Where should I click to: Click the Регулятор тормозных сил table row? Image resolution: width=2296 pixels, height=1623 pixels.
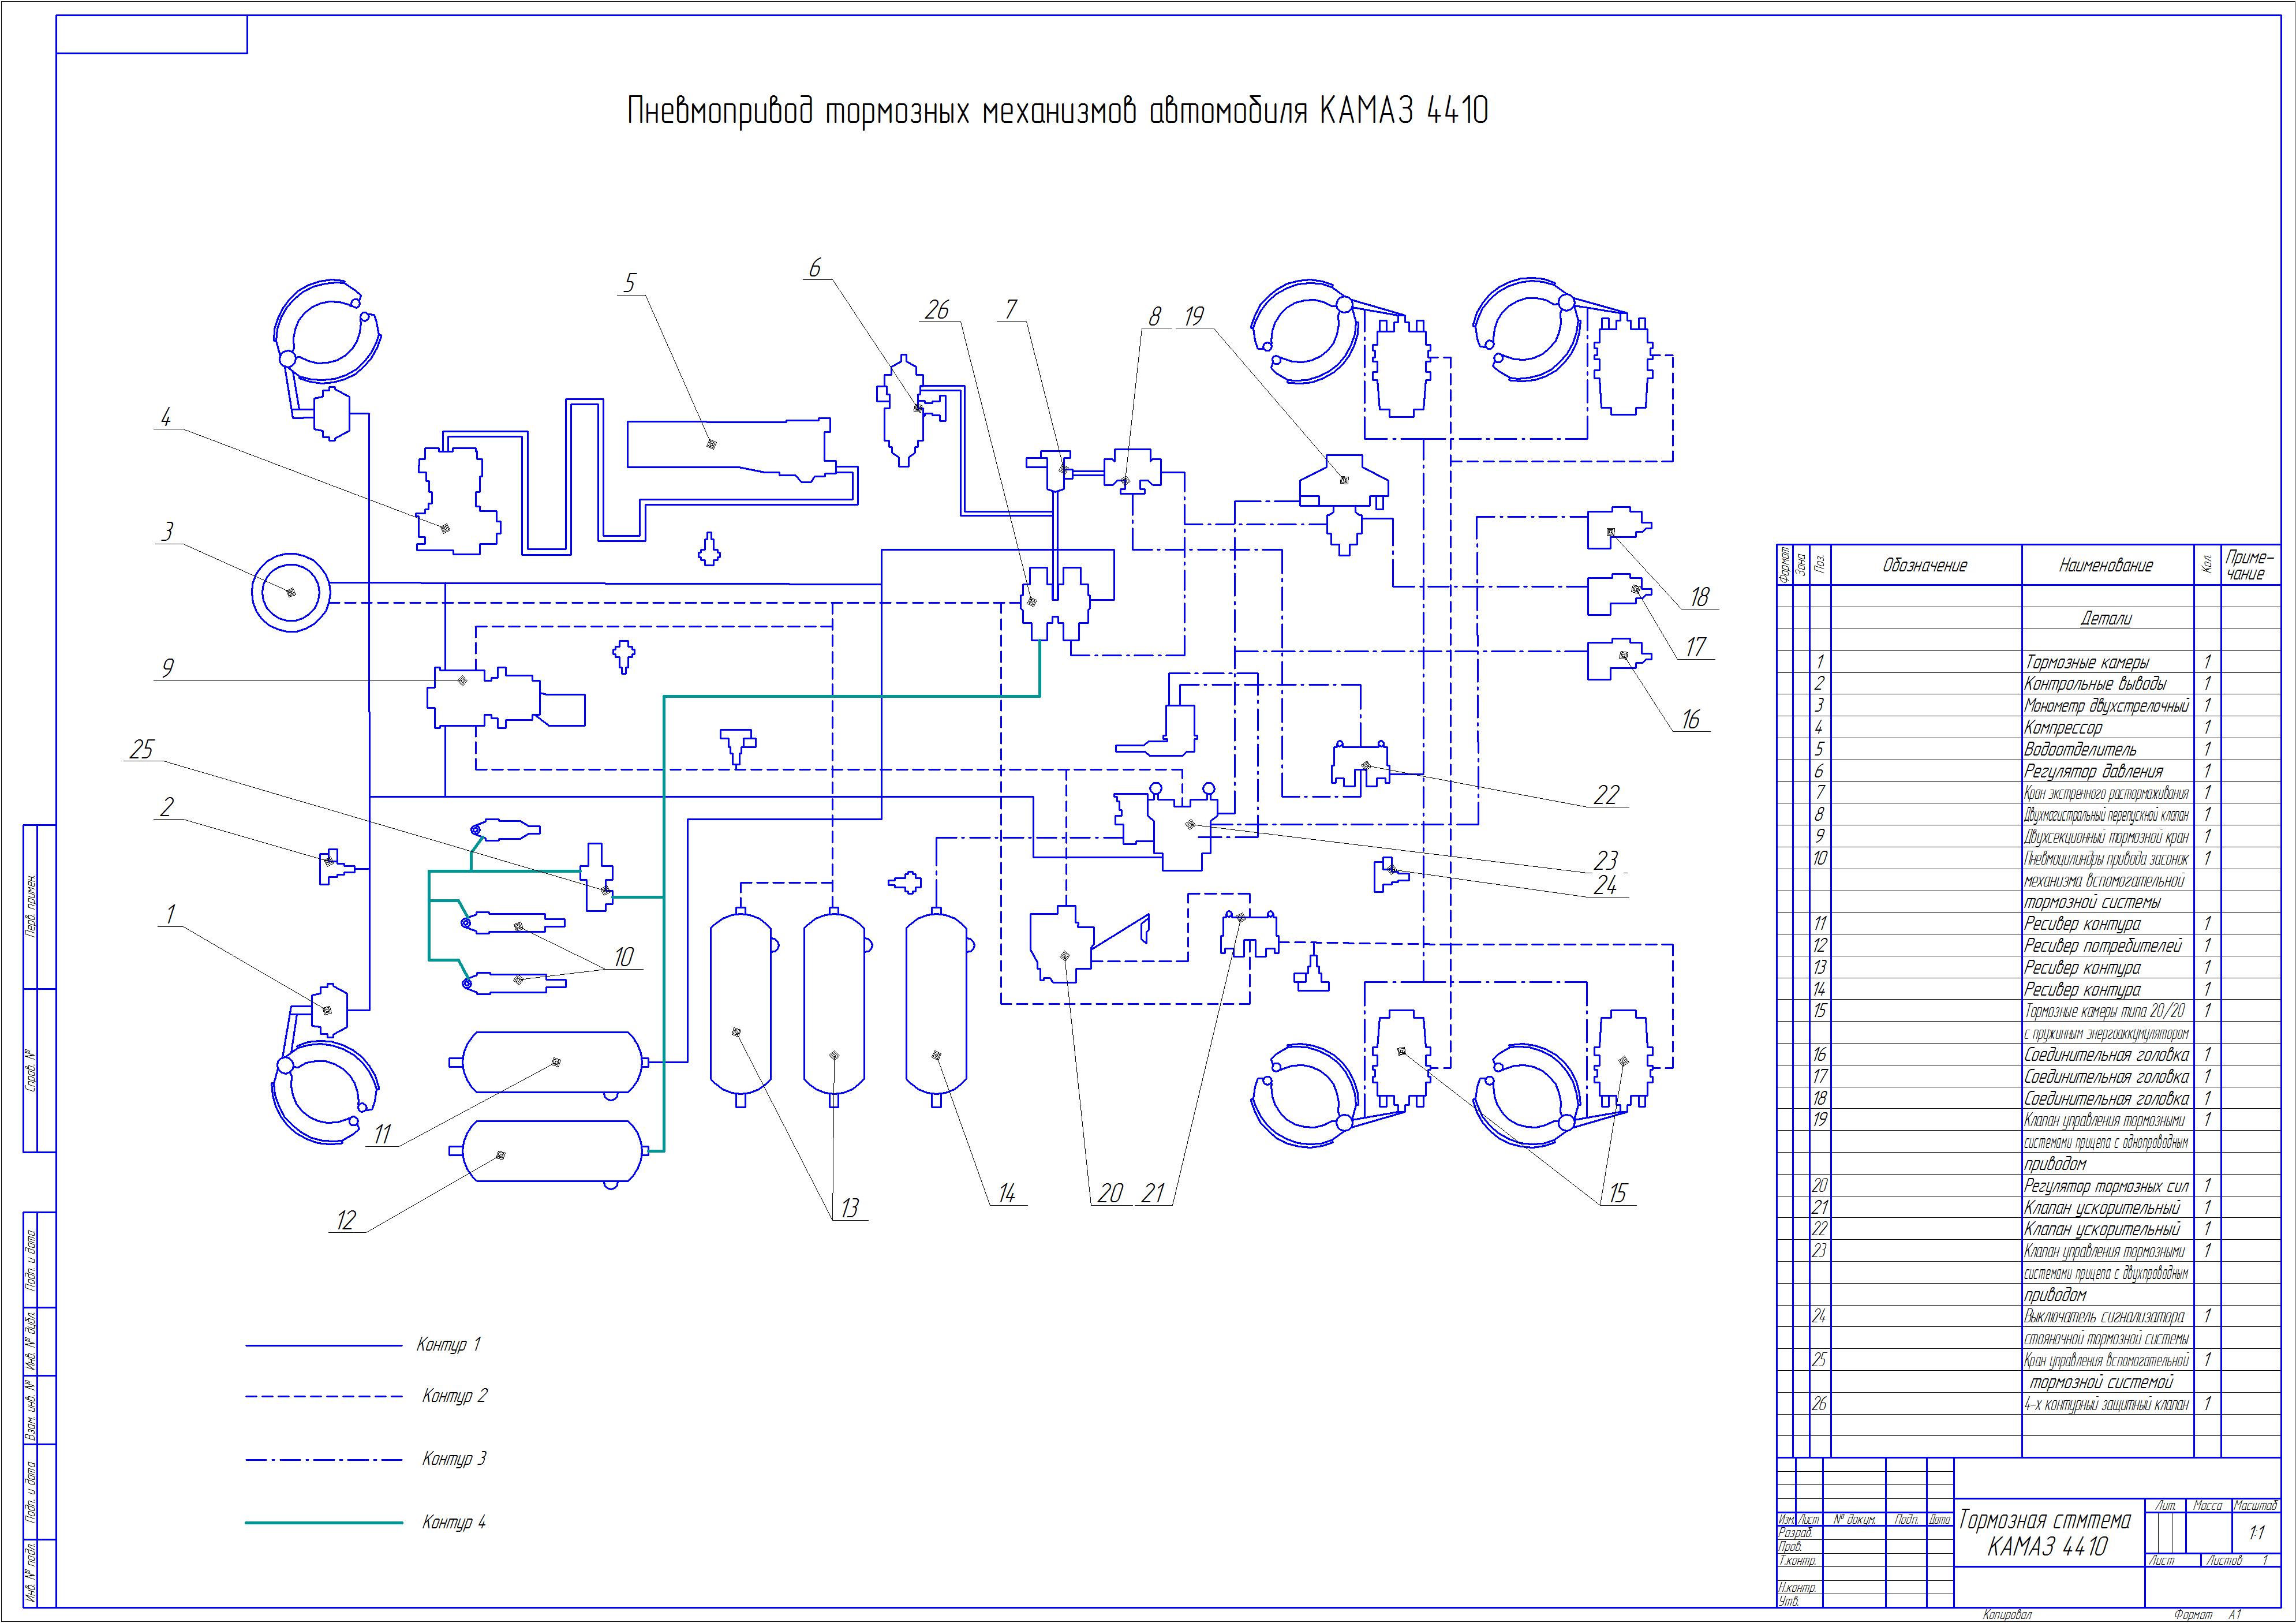point(2106,1186)
